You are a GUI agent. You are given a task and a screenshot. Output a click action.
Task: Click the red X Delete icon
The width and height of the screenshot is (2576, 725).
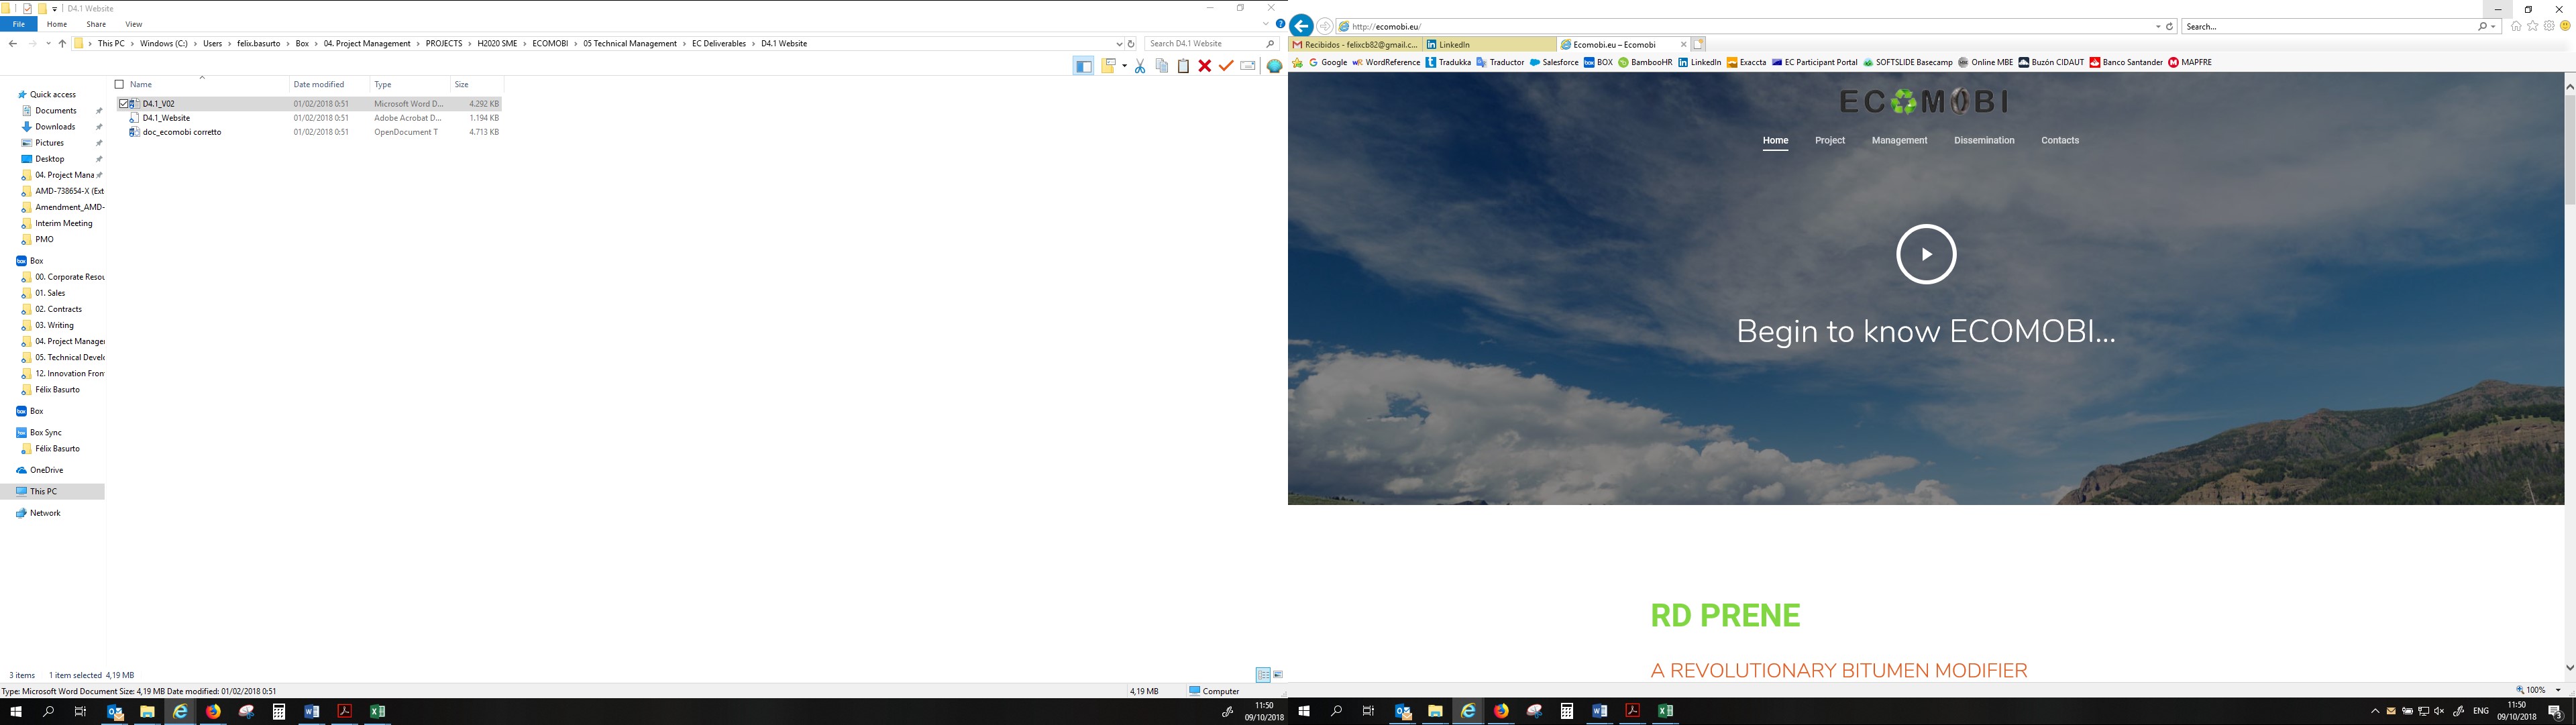[x=1204, y=66]
